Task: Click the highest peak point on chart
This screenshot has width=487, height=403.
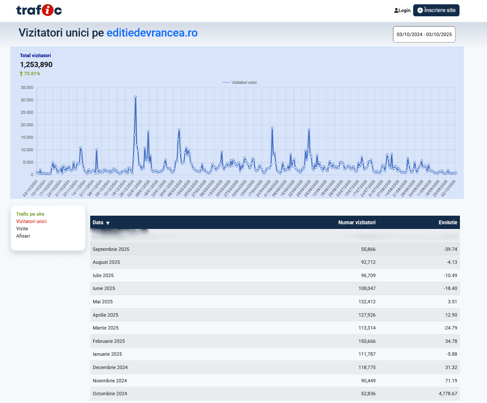Action: 135,97
